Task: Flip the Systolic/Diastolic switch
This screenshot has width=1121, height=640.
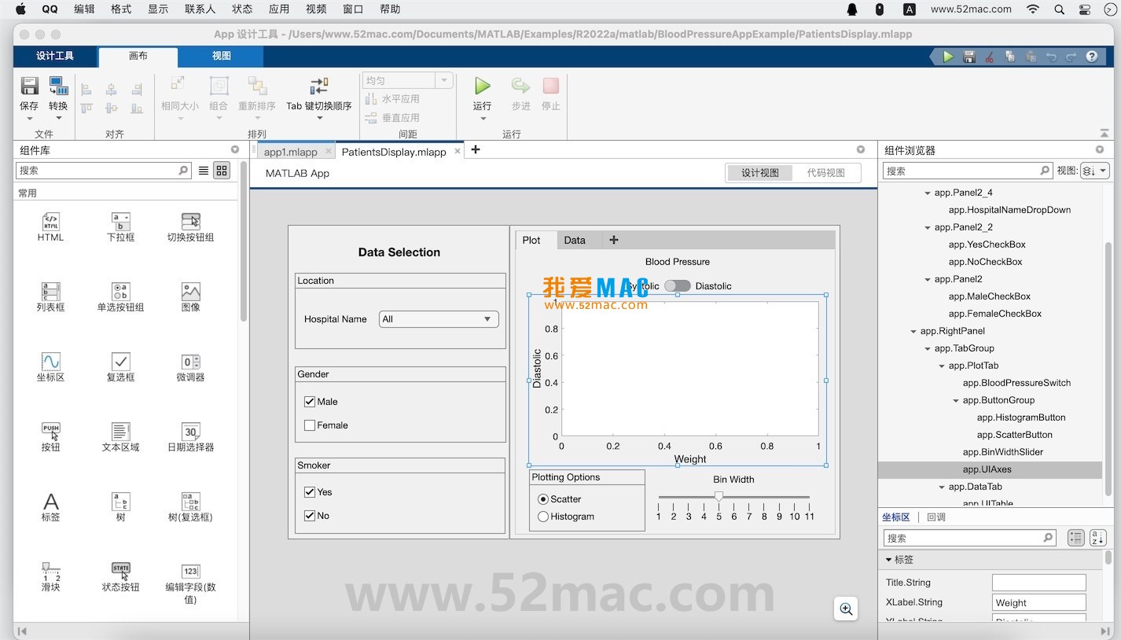Action: click(x=677, y=286)
